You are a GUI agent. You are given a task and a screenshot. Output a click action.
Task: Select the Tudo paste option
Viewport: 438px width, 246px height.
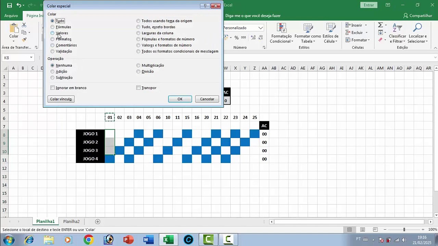point(52,21)
